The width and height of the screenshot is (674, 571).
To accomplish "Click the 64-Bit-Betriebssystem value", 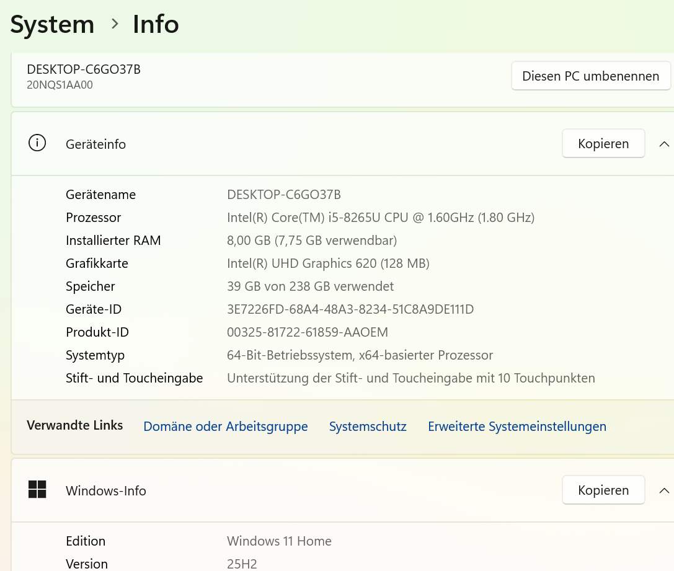I will 360,355.
